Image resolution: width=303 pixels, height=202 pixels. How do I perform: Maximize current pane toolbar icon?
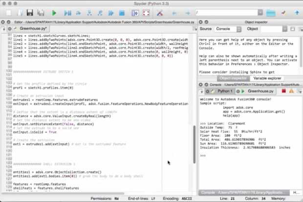click(135, 13)
